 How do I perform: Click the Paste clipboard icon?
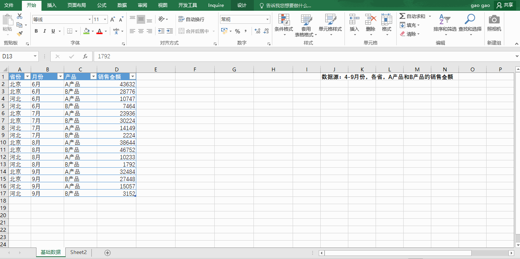[x=7, y=20]
